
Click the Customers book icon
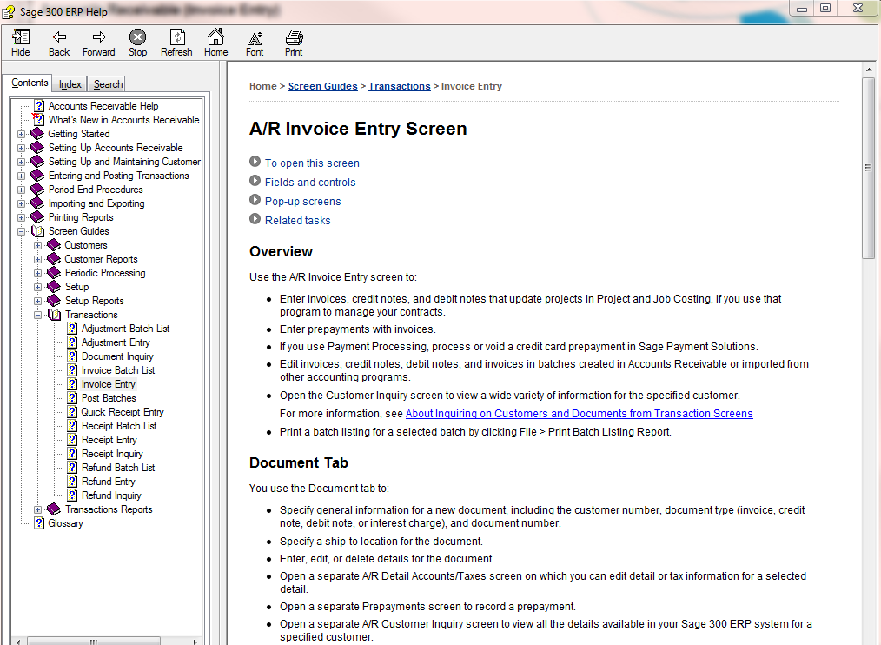pos(54,244)
